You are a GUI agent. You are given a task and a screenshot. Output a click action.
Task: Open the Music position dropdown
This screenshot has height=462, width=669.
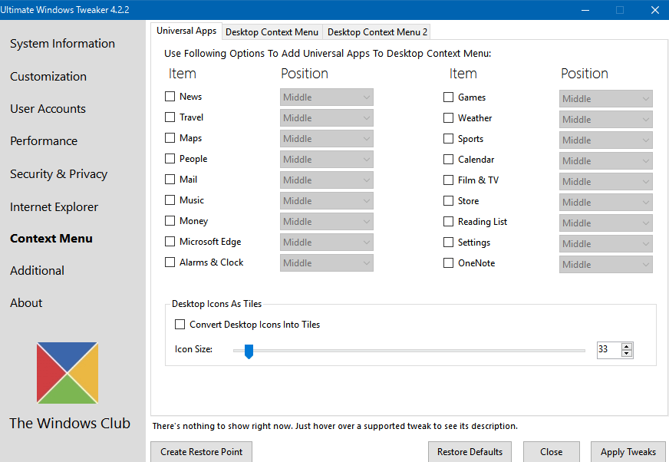327,200
